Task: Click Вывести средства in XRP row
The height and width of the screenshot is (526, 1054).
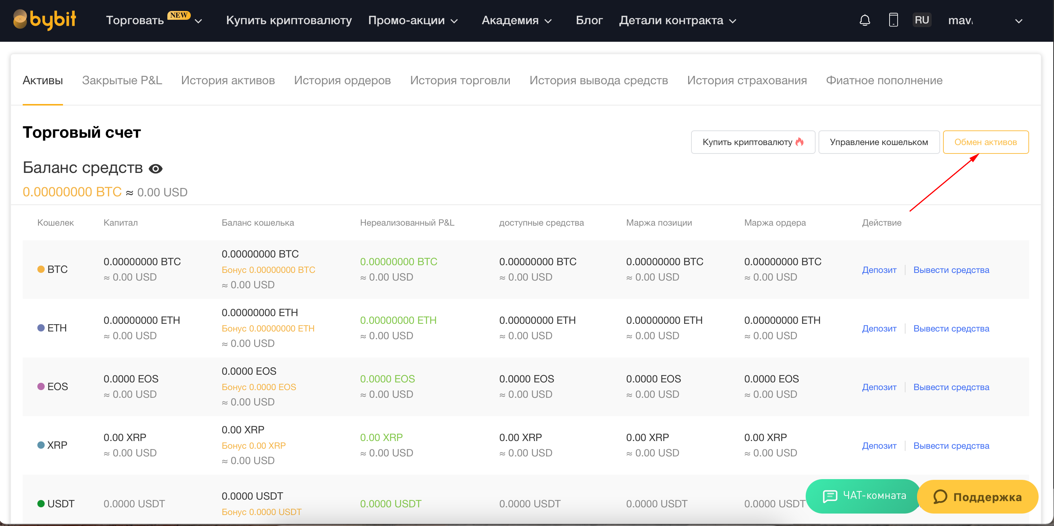Action: point(951,445)
